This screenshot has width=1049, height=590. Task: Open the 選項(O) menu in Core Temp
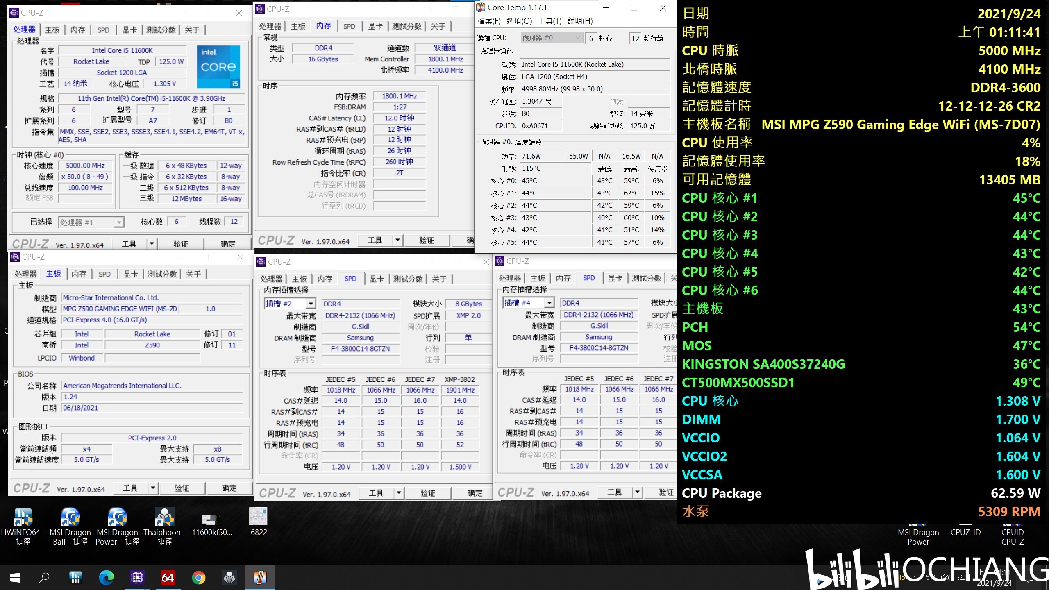point(519,21)
